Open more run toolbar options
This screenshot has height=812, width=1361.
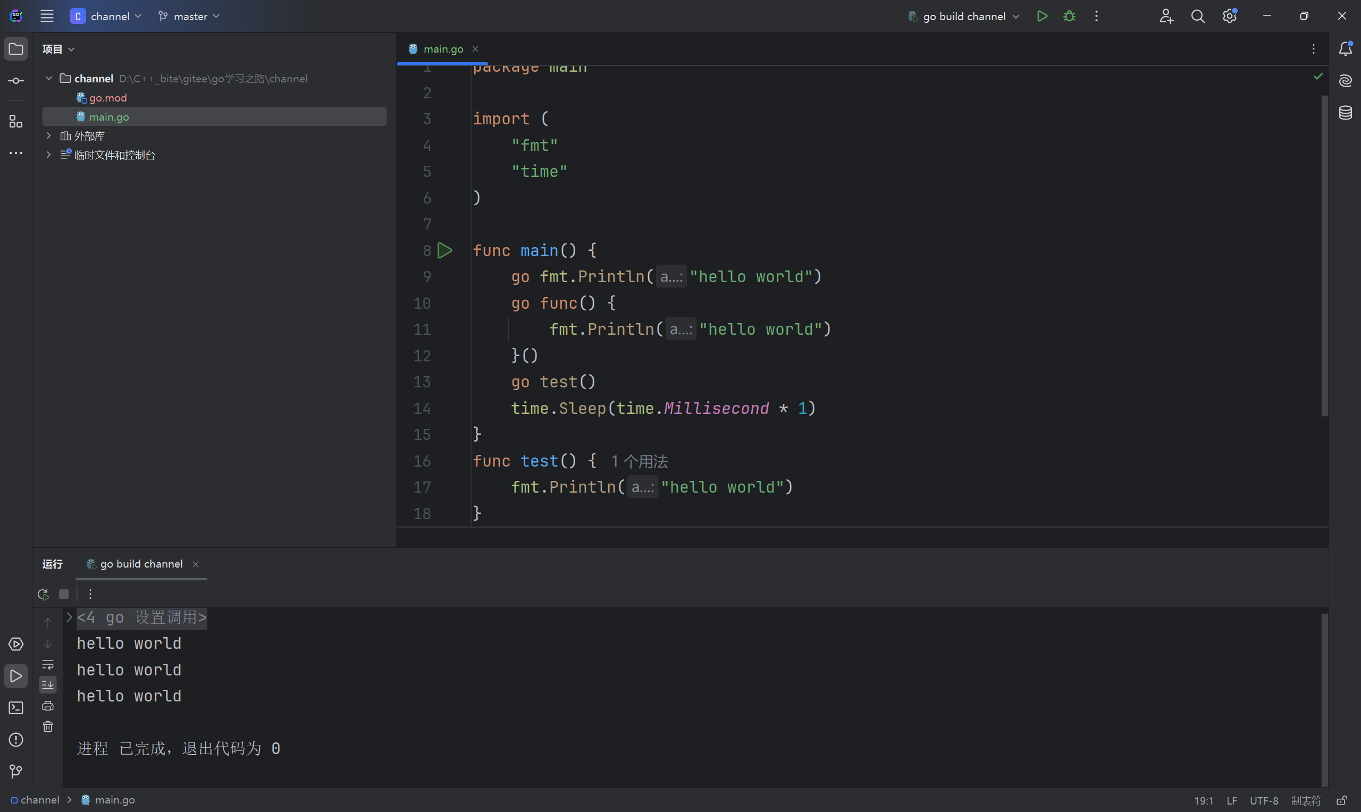pos(90,594)
